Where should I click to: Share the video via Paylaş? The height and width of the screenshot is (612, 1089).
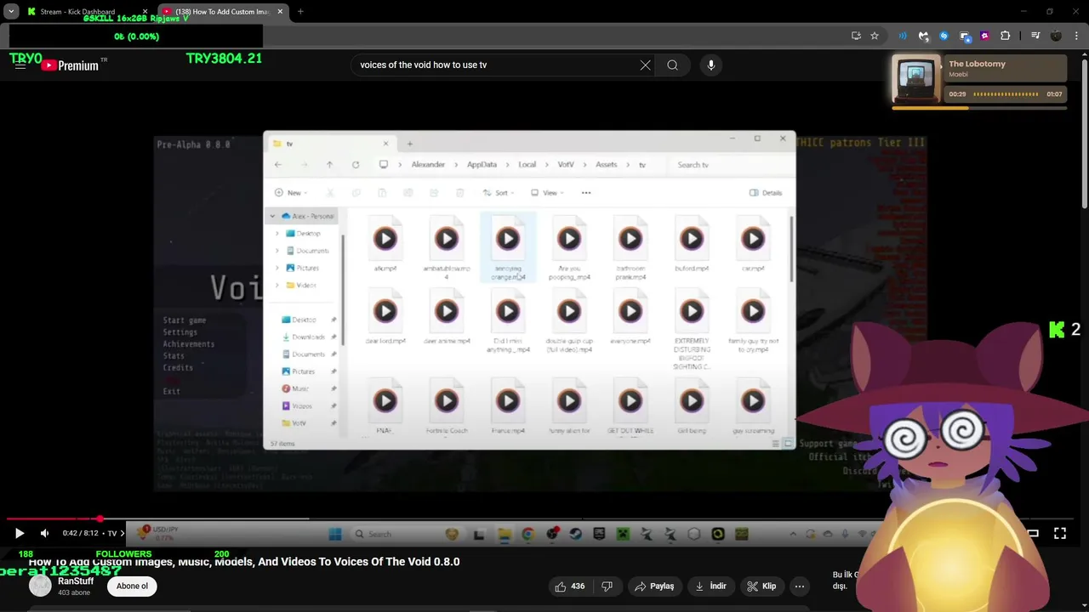654,586
